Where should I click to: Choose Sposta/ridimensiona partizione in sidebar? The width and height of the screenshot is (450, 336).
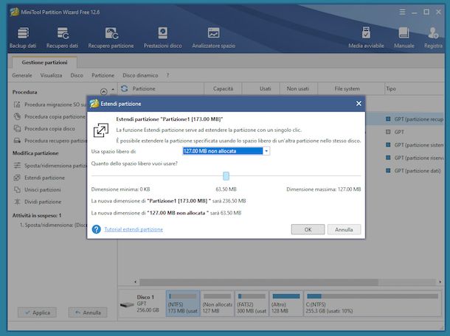(50, 165)
